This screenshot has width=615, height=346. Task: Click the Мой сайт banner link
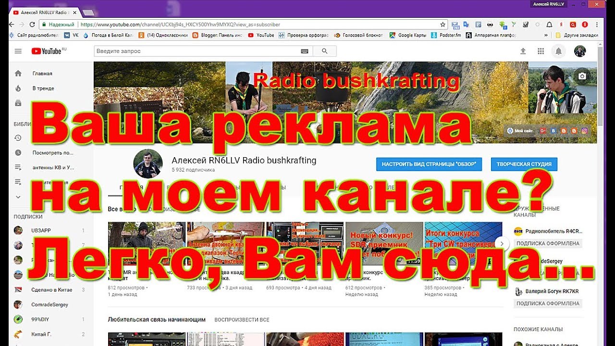(521, 131)
